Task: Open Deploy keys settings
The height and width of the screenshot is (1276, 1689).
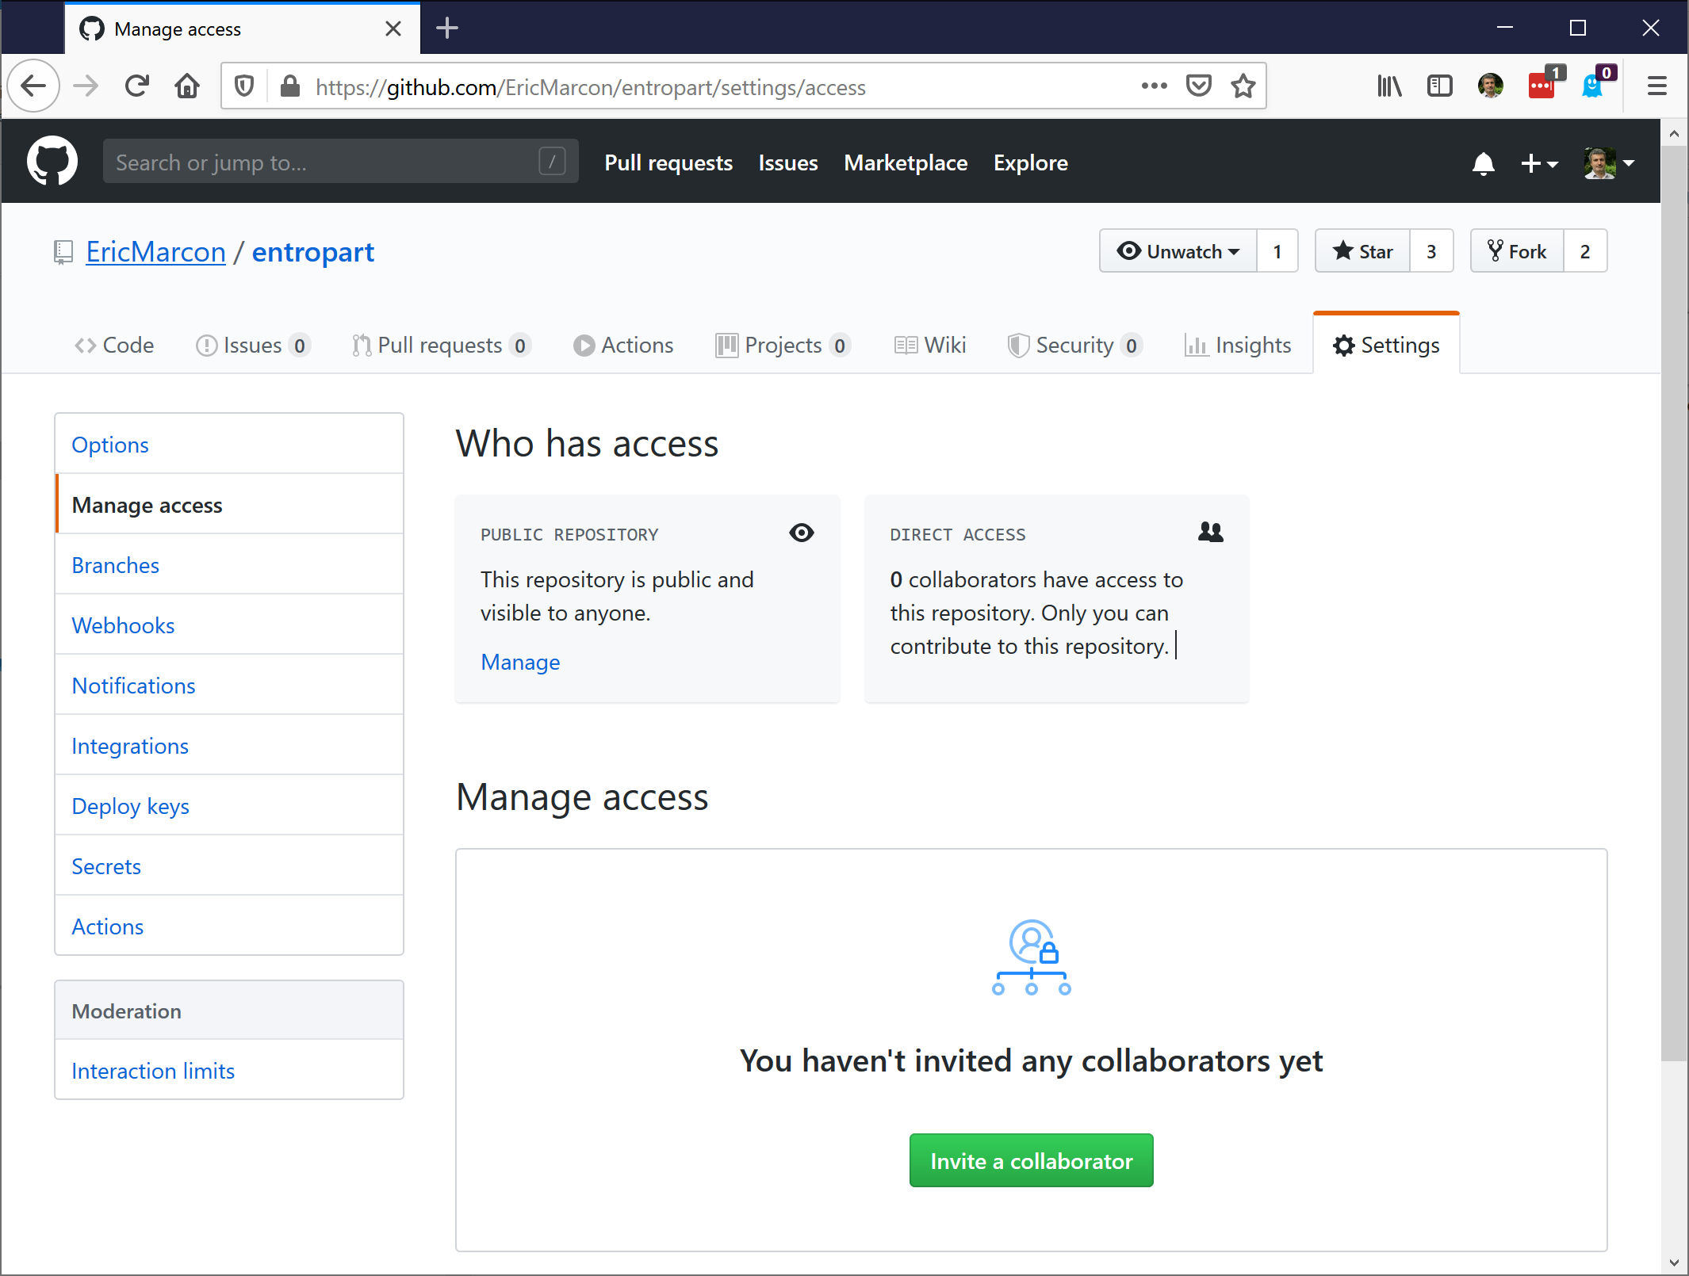Action: tap(229, 806)
